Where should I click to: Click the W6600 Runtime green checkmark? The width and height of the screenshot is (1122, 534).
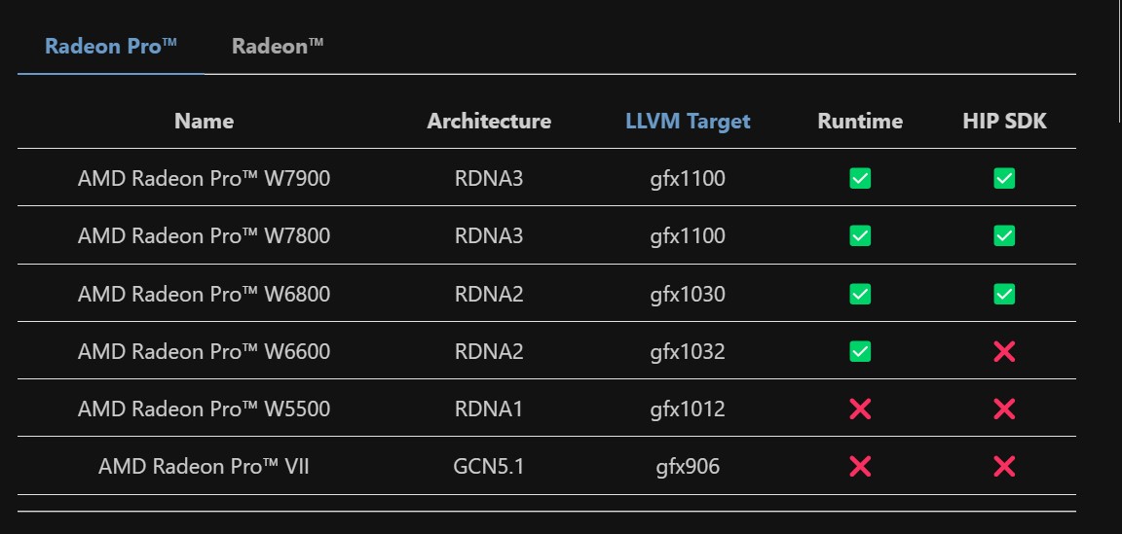point(860,351)
